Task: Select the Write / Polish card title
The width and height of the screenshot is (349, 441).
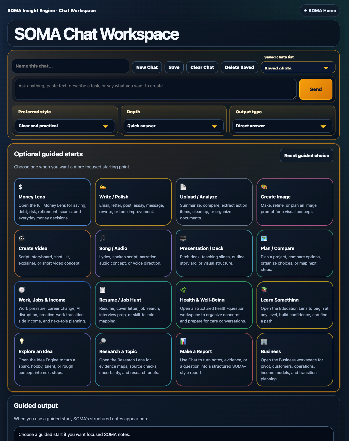Action: [114, 197]
